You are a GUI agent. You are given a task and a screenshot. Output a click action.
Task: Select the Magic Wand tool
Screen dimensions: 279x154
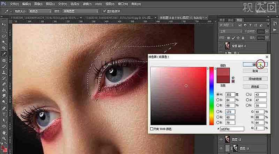pyautogui.click(x=4, y=42)
